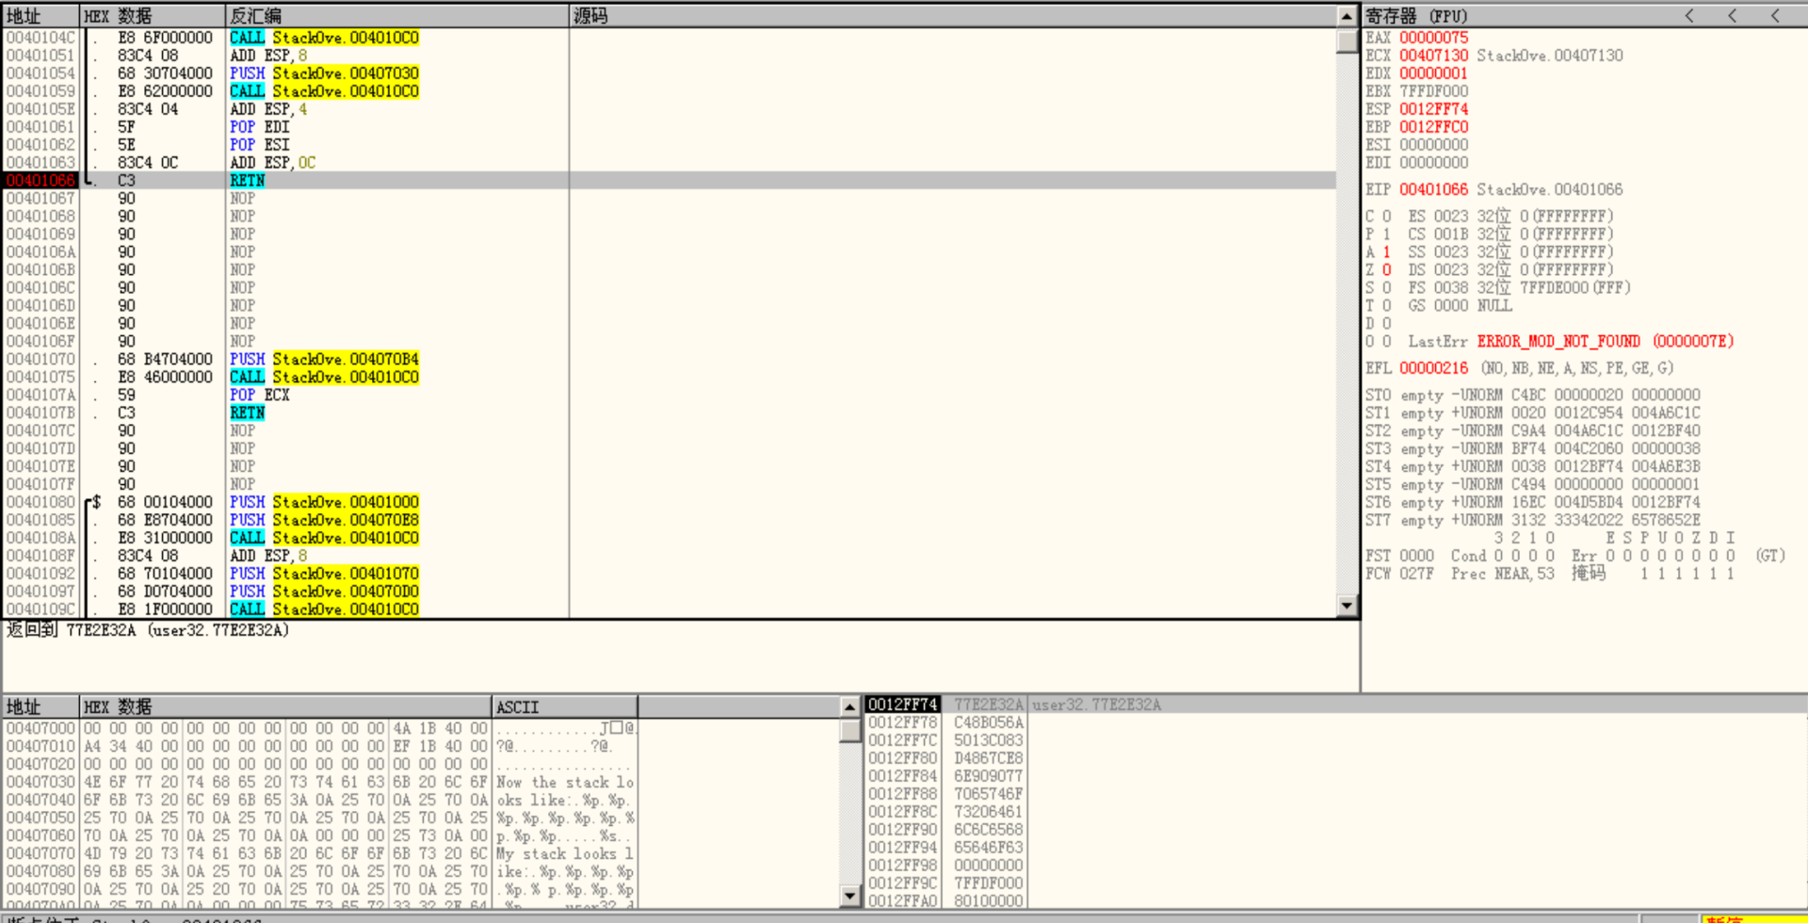Viewport: 1808px width, 923px height.
Task: Select dump row at address 00407000
Action: (x=320, y=729)
